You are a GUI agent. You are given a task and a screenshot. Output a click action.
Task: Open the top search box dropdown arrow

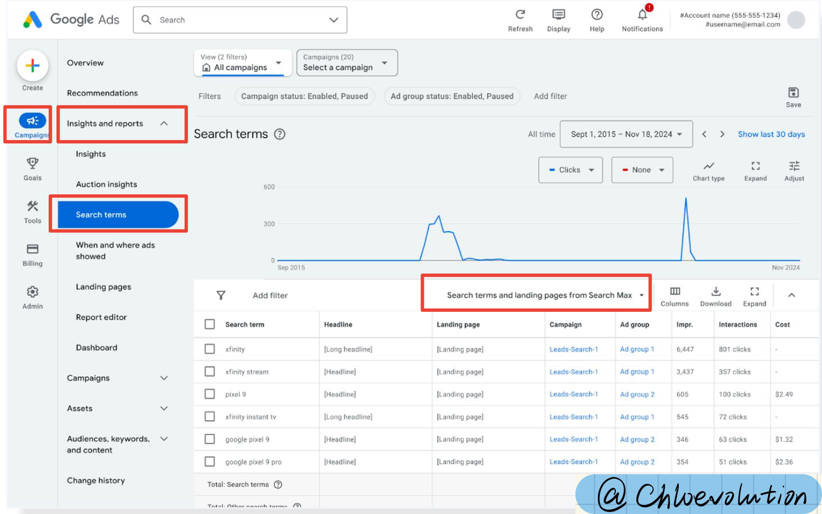[334, 20]
